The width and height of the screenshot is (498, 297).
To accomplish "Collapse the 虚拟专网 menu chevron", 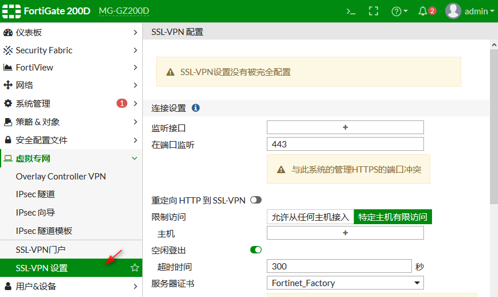I will pyautogui.click(x=135, y=158).
